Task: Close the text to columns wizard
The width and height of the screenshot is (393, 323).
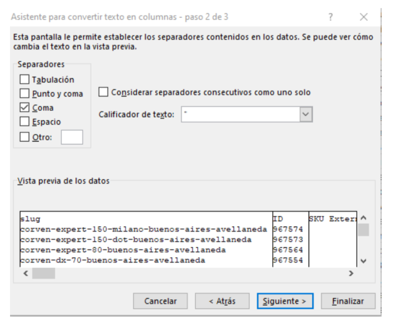Action: click(x=364, y=17)
